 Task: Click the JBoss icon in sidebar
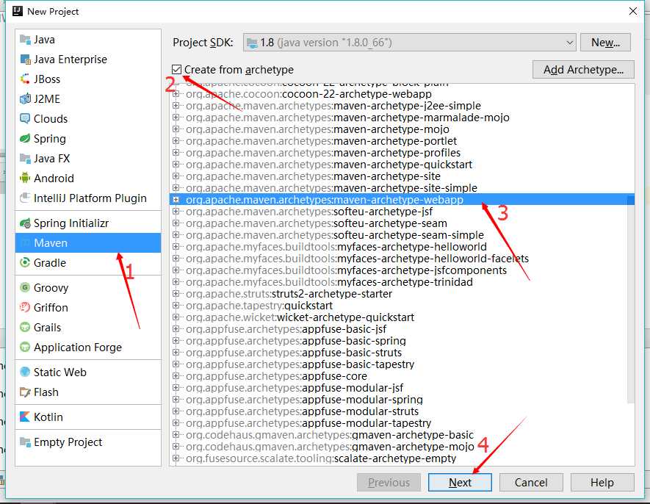(25, 79)
